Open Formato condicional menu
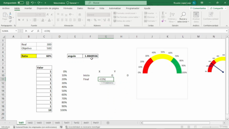Image resolution: width=229 pixels, height=129 pixels. (125, 13)
